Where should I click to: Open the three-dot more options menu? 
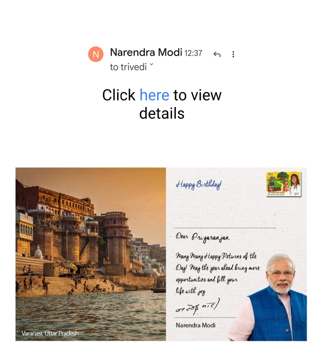coord(233,54)
